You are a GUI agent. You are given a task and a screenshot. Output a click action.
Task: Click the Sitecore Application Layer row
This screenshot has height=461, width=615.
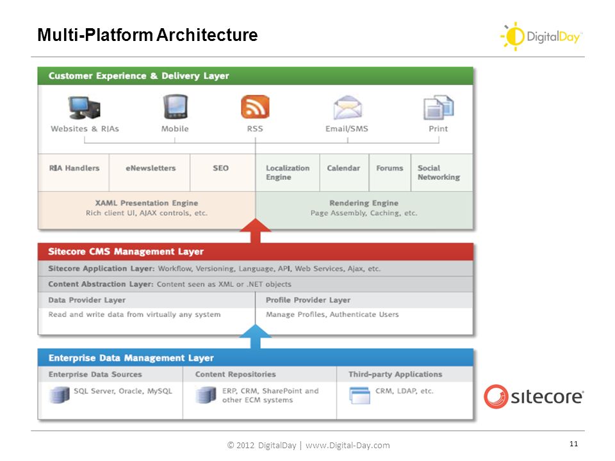[x=256, y=268]
